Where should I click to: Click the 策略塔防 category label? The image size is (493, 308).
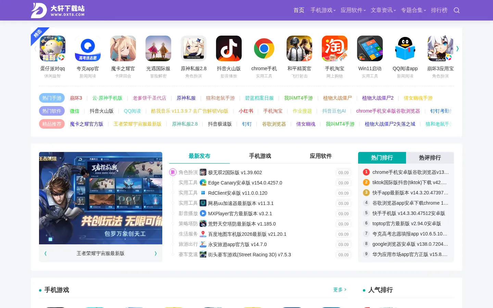point(188,223)
